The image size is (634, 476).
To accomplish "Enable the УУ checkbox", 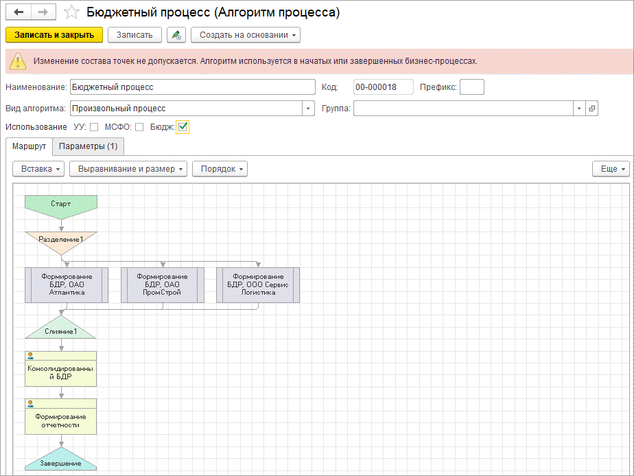I will click(94, 127).
